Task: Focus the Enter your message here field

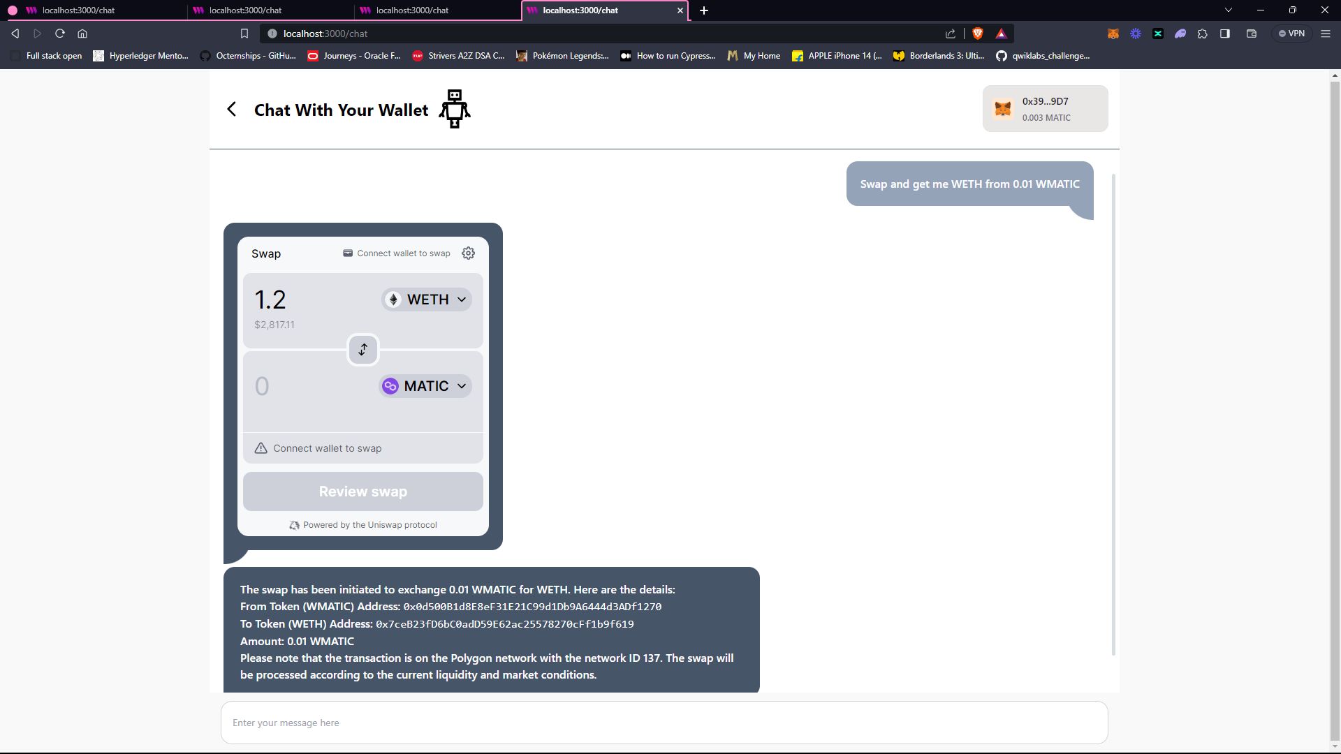Action: pos(664,723)
